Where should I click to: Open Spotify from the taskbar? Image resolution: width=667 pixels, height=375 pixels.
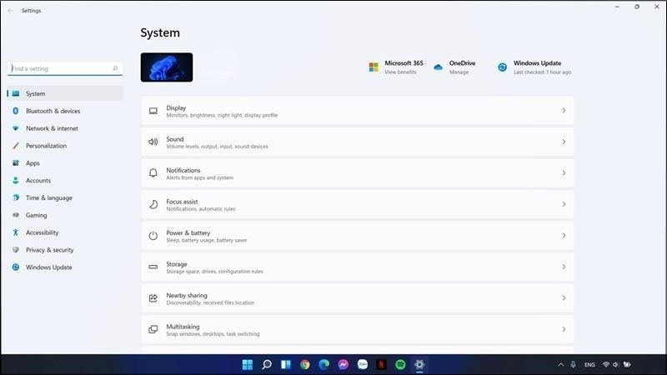400,364
